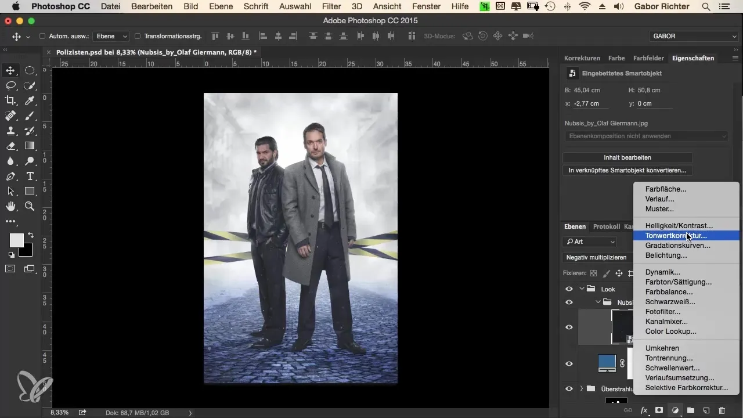Screen dimensions: 743x418
Task: Select the Eyedropper tool
Action: tap(30, 100)
